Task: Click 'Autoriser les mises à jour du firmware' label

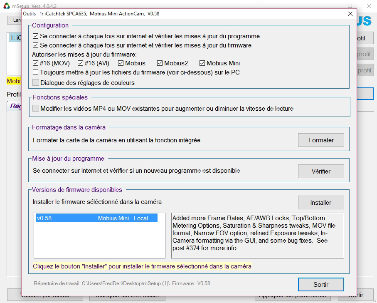Action: 84,55
